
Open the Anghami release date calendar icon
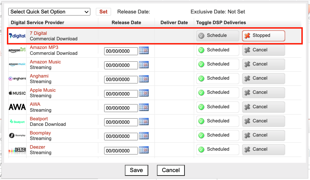(x=144, y=79)
